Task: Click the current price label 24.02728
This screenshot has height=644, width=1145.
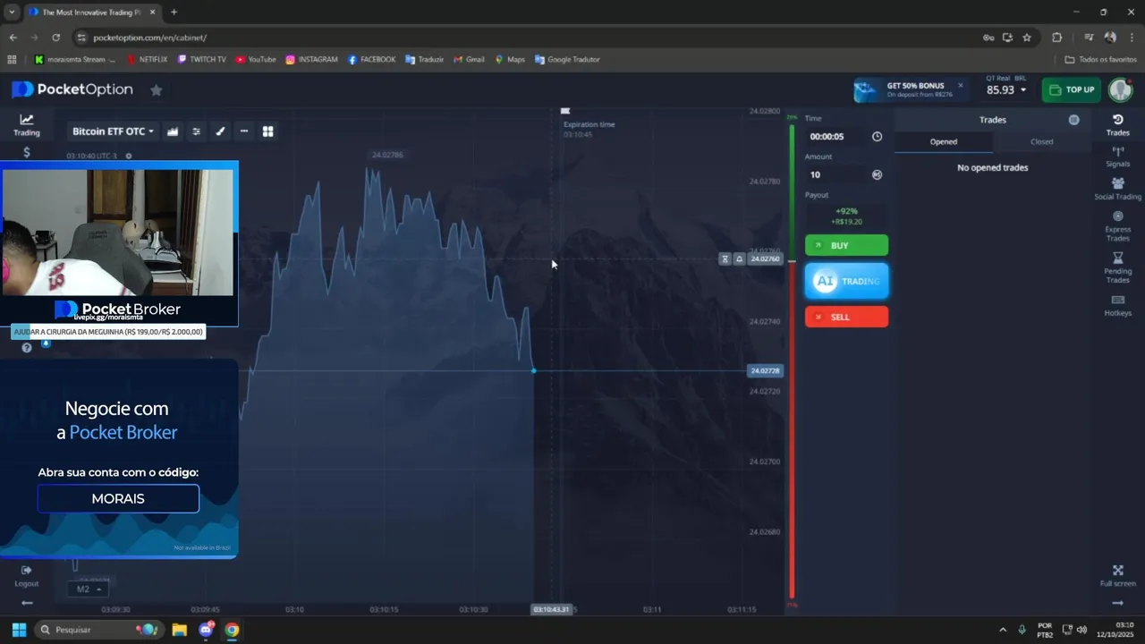Action: click(x=765, y=370)
